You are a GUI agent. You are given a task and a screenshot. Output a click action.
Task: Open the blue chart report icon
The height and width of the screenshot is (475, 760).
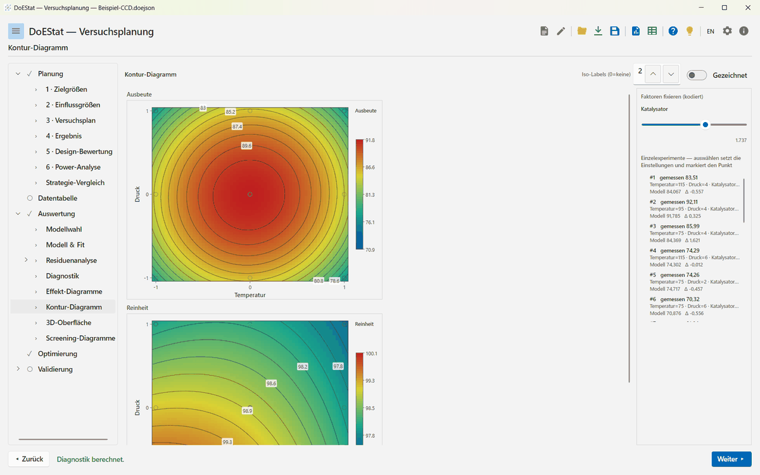click(x=636, y=31)
